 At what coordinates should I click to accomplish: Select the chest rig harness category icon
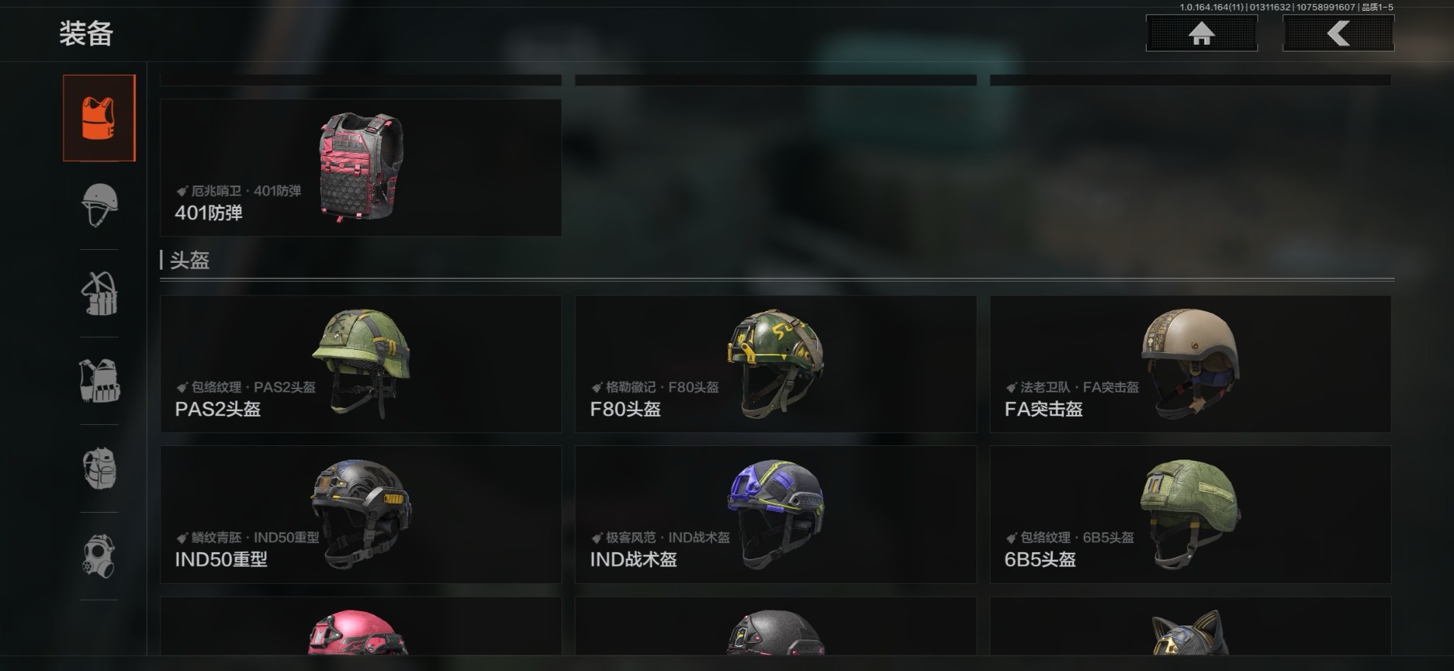(99, 293)
